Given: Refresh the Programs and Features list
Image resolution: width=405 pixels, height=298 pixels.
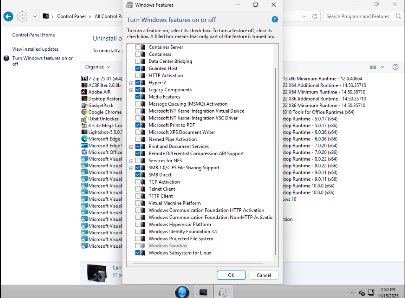Looking at the screenshot, I should (314, 16).
